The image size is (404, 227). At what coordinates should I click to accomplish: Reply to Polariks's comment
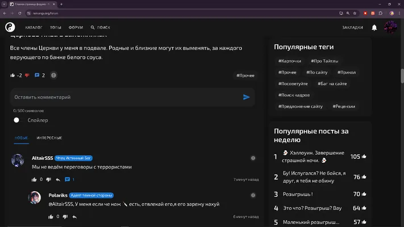74,217
